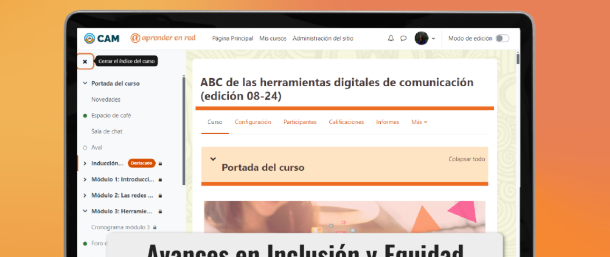Open the Más dropdown menu
The width and height of the screenshot is (610, 257).
[x=419, y=122]
